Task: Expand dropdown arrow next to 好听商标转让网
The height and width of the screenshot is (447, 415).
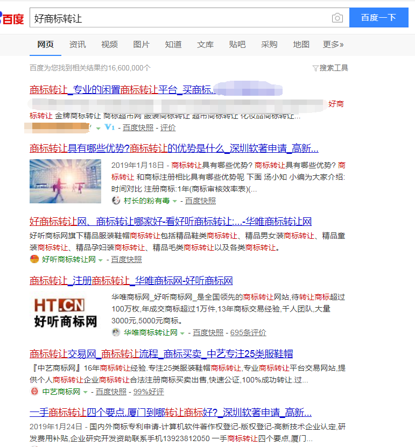Action: coord(101,260)
